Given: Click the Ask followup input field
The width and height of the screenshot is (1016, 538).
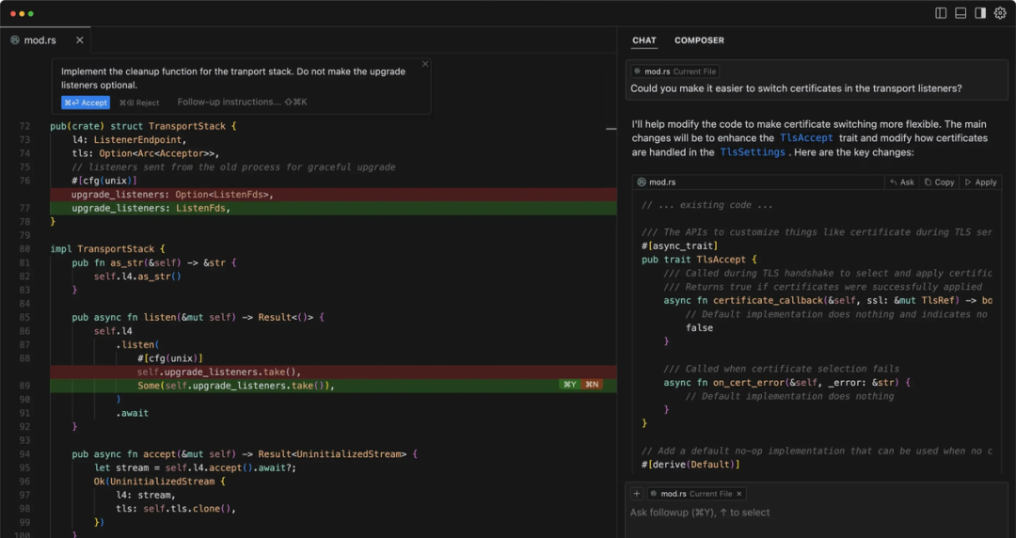Looking at the screenshot, I should click(x=817, y=512).
